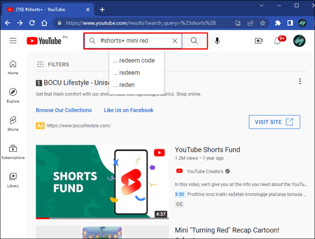This screenshot has width=315, height=239.
Task: Open the notifications bell
Action: tap(277, 41)
